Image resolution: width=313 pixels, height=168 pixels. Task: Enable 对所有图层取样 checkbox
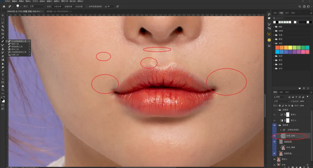coord(87,6)
